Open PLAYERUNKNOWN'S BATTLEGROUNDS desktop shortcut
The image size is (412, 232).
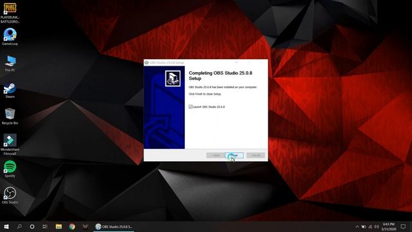[x=10, y=13]
